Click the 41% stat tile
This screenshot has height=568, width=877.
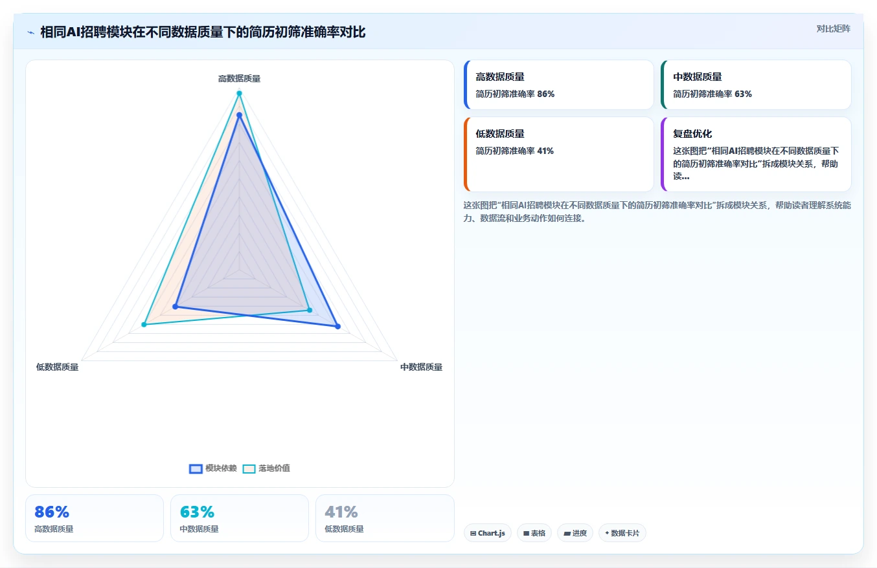pos(385,518)
